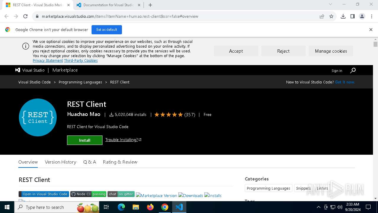378x213 pixels.
Task: Open the Chrome profile avatar
Action: point(362,16)
